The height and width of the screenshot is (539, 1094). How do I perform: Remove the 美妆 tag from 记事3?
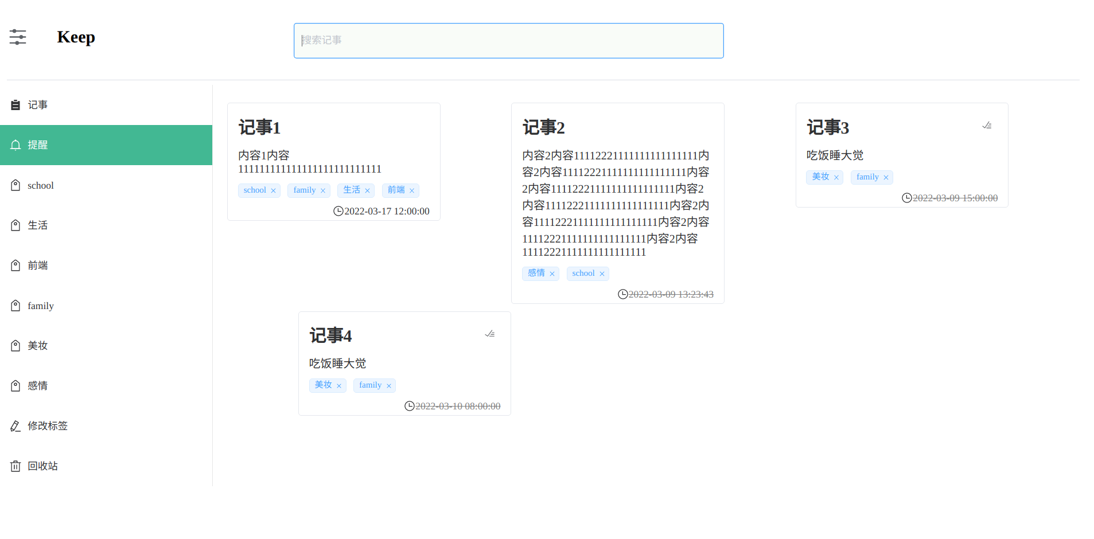(836, 177)
